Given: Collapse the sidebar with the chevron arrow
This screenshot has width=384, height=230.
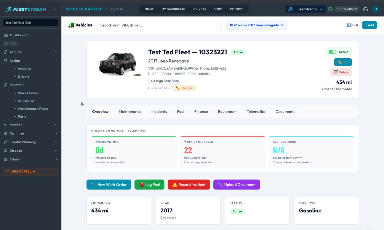Looking at the screenshot, I should 55,9.
